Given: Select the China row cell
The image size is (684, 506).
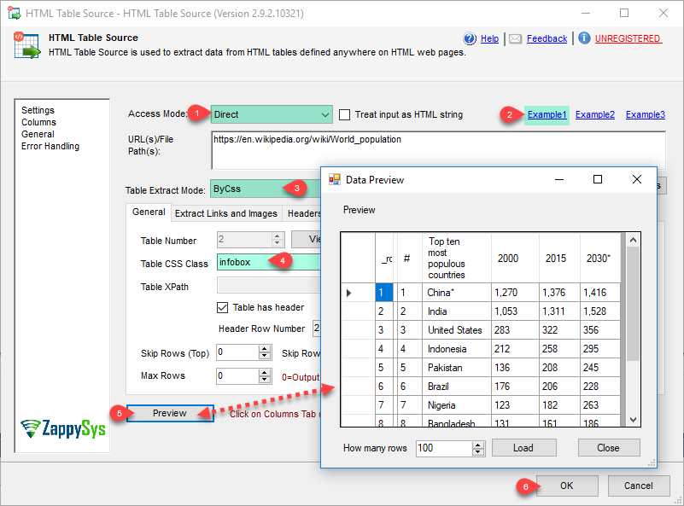Looking at the screenshot, I should coord(457,293).
